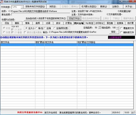Click the 添加文件(N) button
Viewport: 136px width, 115px height.
(x=74, y=18)
